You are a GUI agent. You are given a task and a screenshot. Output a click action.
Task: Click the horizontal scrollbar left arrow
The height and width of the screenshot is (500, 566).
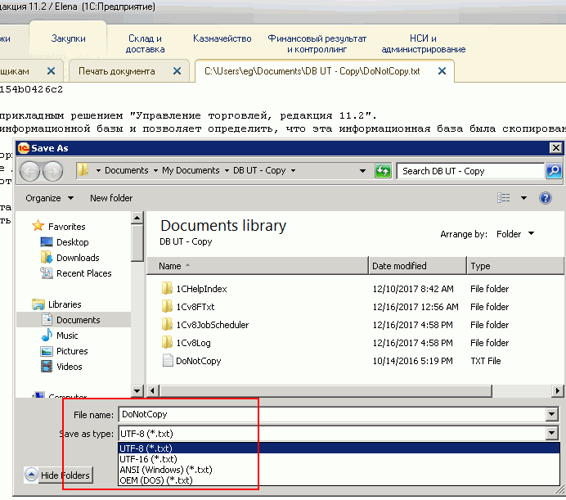point(153,390)
